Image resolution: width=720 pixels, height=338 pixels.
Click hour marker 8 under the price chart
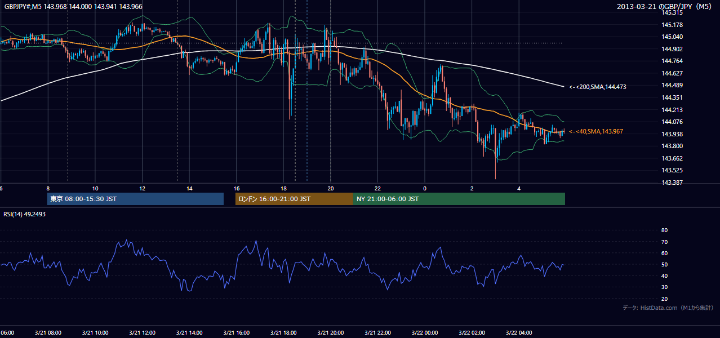coord(48,188)
